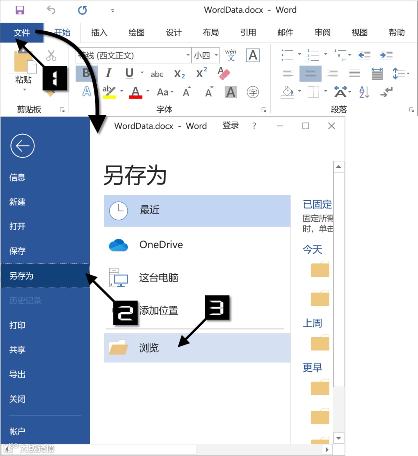Open the 邮件 ribbon tab
This screenshot has width=418, height=456.
click(x=286, y=32)
